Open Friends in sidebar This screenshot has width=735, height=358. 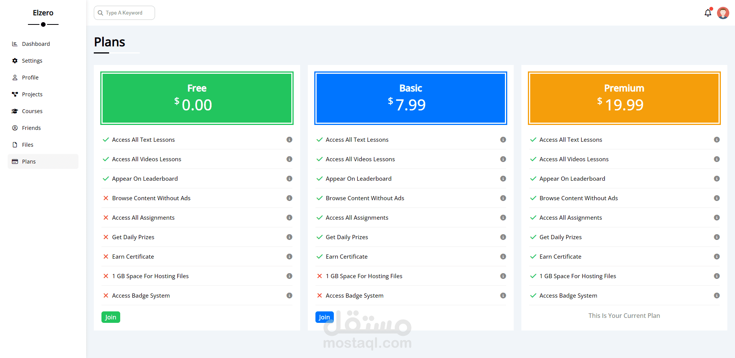[x=43, y=128]
